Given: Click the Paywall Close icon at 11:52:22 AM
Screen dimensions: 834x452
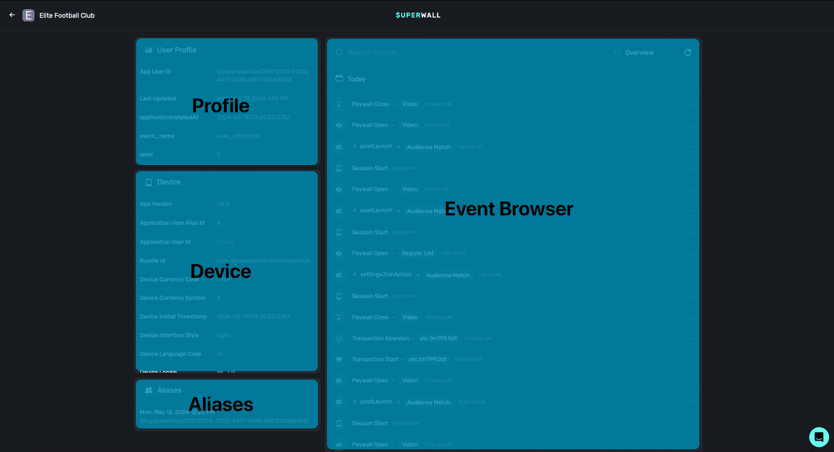Looking at the screenshot, I should click(x=339, y=318).
